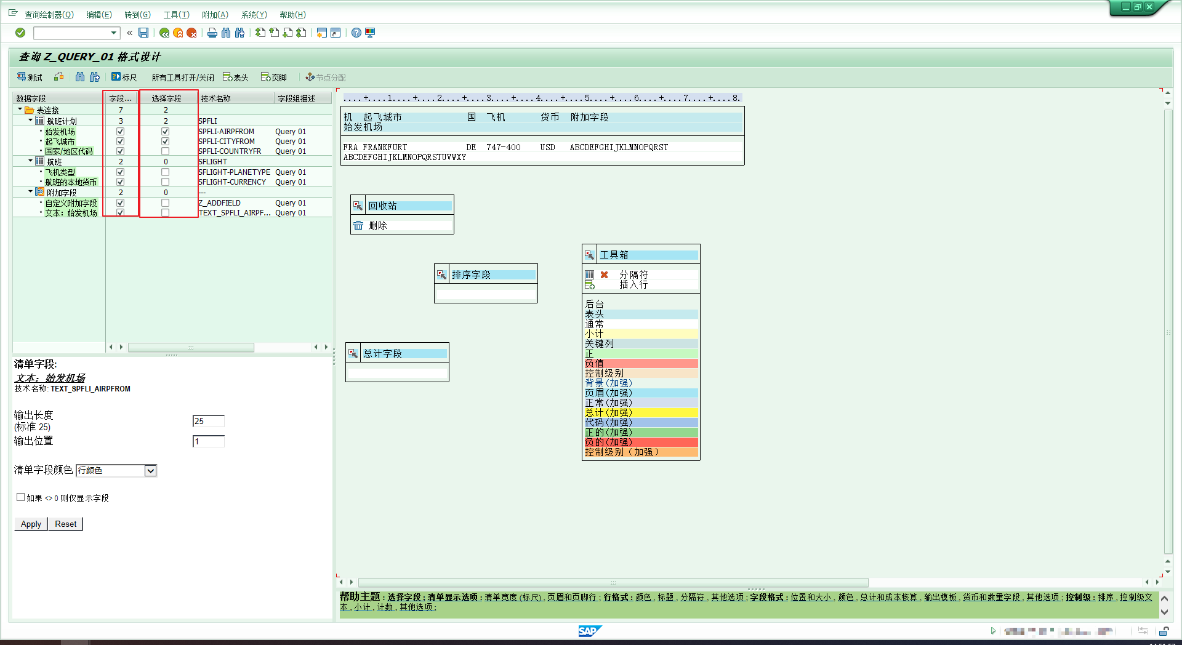Click the Save icon in the toolbar
The image size is (1182, 645).
(x=143, y=33)
